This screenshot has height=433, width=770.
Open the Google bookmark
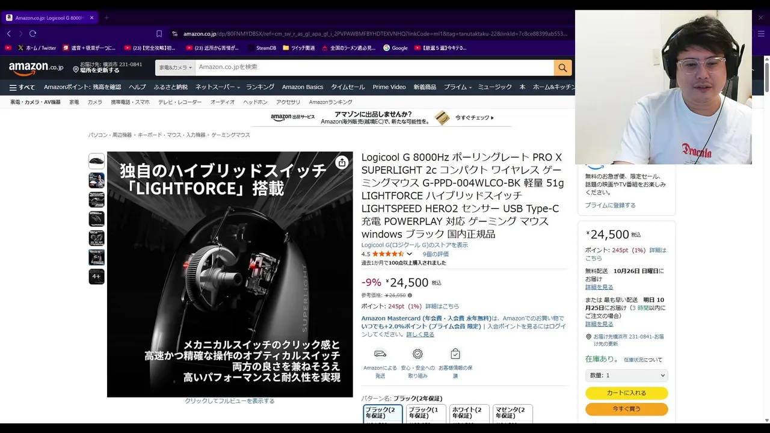pyautogui.click(x=395, y=48)
